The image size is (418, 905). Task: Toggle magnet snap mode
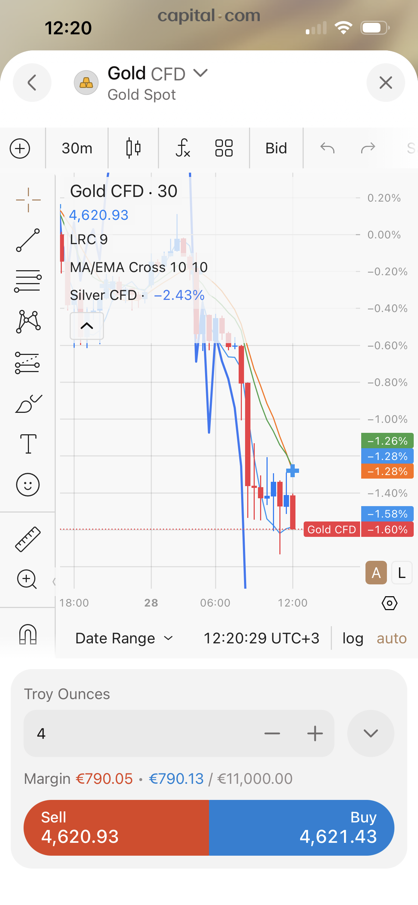(28, 634)
